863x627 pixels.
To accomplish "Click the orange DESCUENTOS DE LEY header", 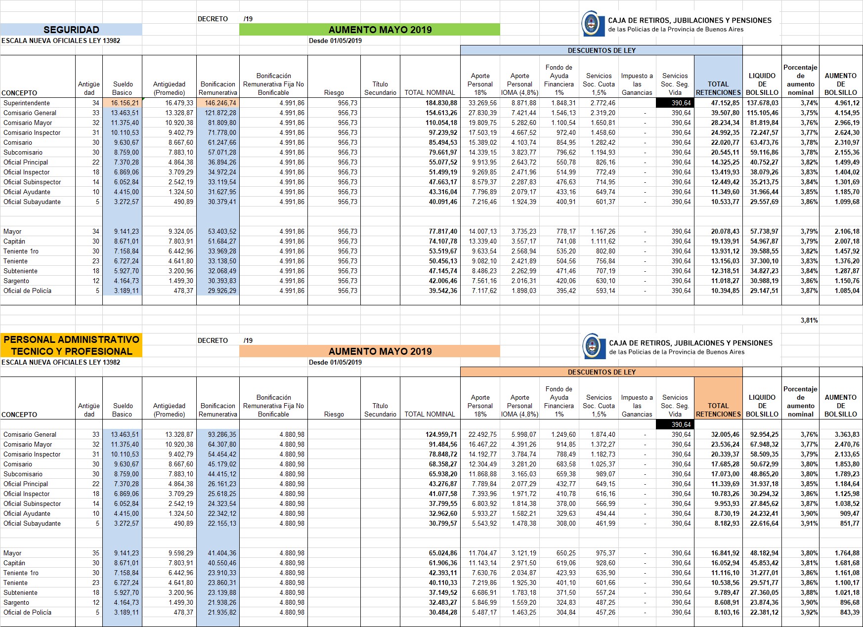I will coord(601,372).
